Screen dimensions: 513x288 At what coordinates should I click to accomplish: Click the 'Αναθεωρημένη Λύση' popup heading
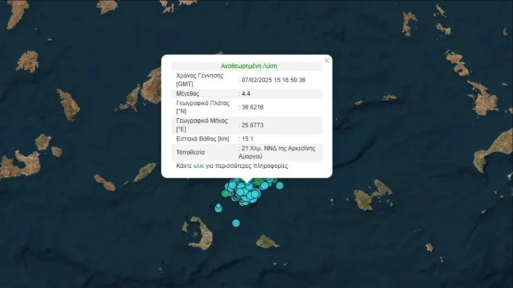click(248, 66)
